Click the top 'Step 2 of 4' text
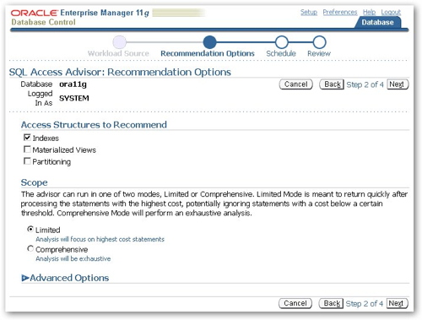The width and height of the screenshot is (422, 320). coord(365,84)
